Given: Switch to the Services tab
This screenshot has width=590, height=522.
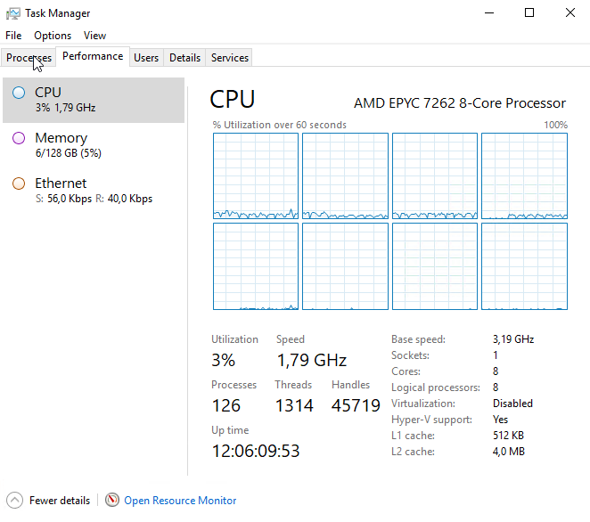Looking at the screenshot, I should [230, 58].
